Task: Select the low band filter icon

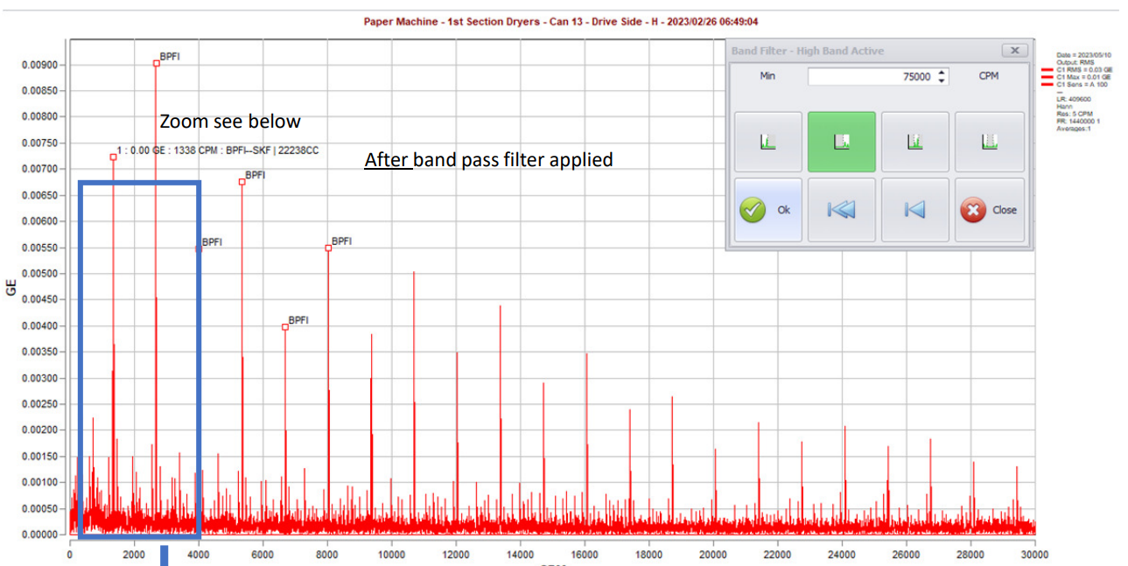Action: pyautogui.click(x=767, y=141)
